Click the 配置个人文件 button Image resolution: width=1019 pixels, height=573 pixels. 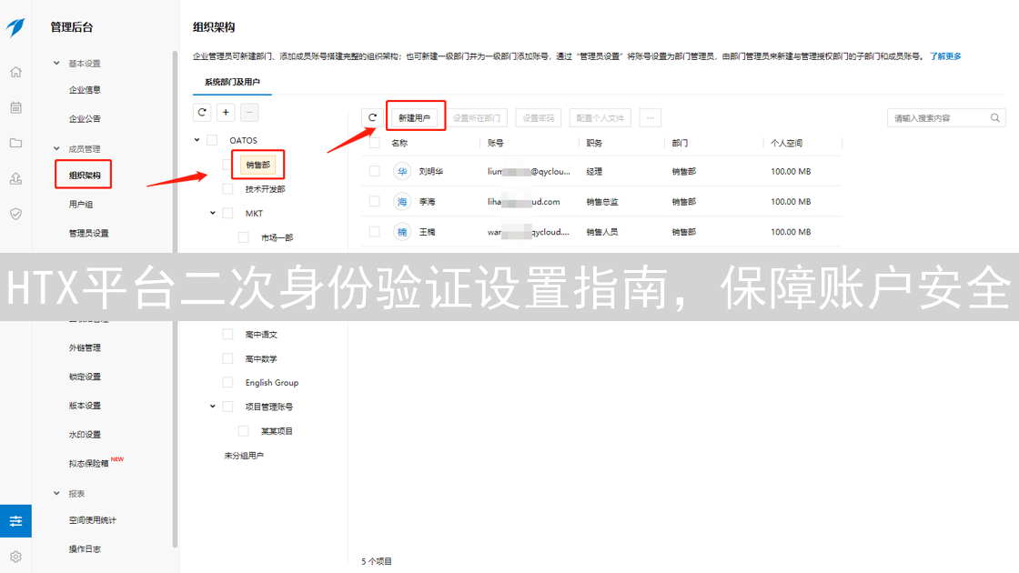click(x=600, y=117)
